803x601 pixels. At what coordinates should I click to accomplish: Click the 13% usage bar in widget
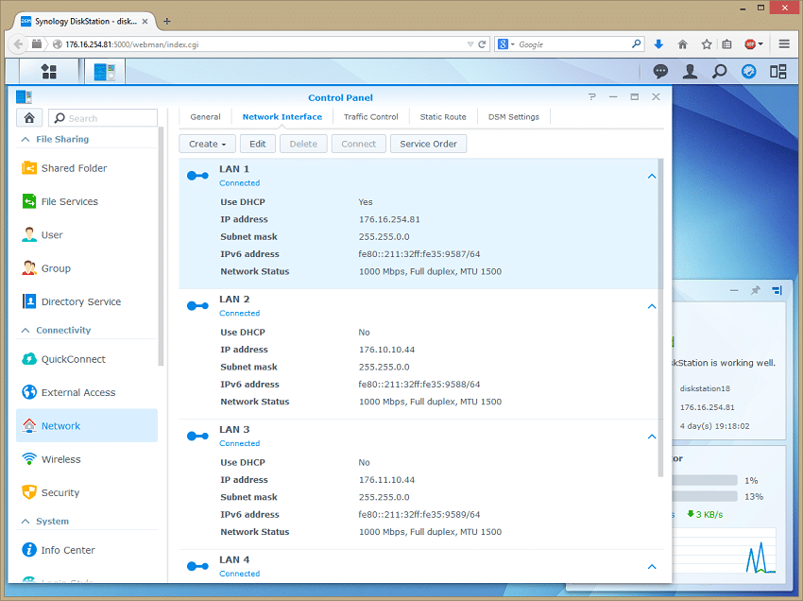pos(704,496)
